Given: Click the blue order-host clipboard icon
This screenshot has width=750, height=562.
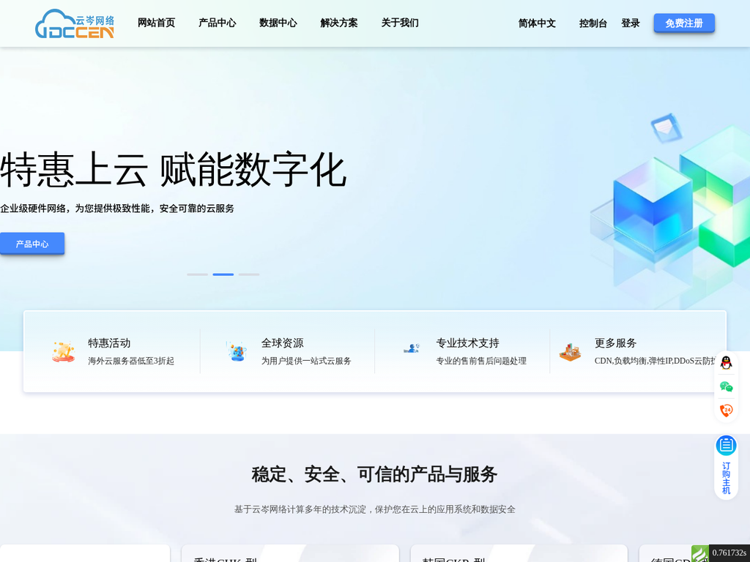Looking at the screenshot, I should click(726, 446).
